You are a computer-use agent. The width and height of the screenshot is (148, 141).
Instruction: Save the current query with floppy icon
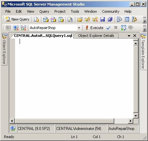click(102, 19)
